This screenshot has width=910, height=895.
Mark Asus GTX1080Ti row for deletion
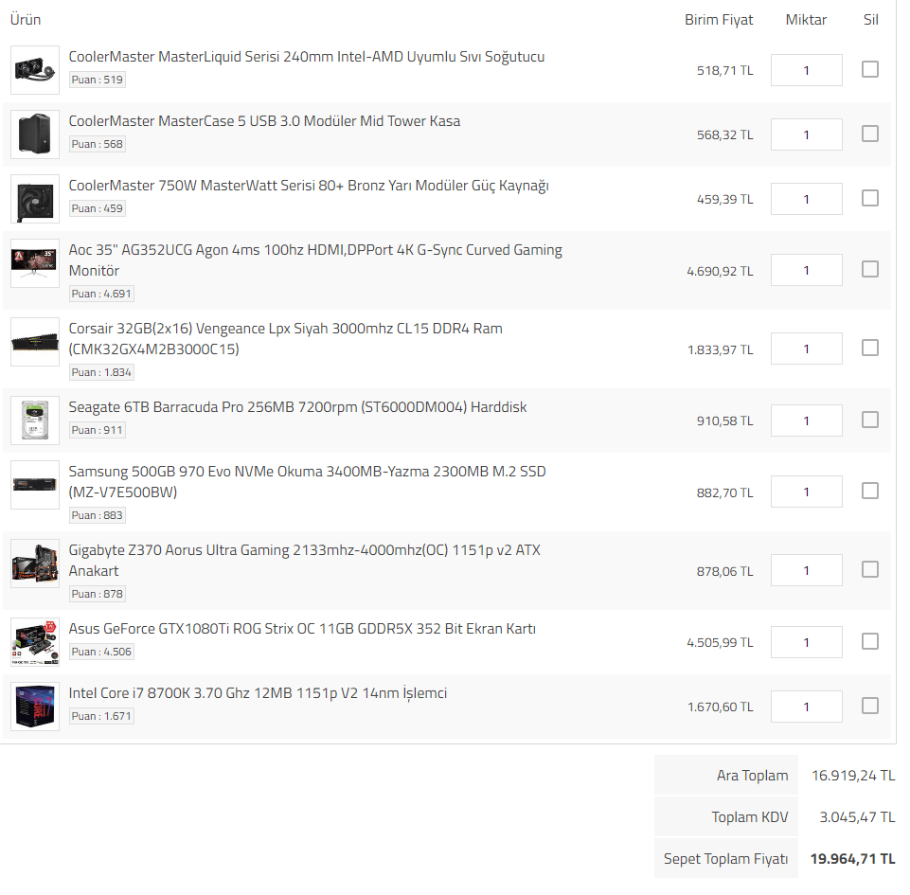pyautogui.click(x=869, y=641)
